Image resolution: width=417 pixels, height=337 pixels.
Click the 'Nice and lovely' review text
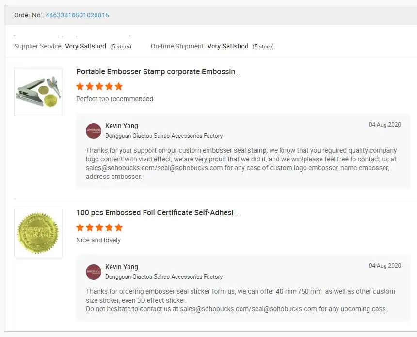click(x=98, y=240)
